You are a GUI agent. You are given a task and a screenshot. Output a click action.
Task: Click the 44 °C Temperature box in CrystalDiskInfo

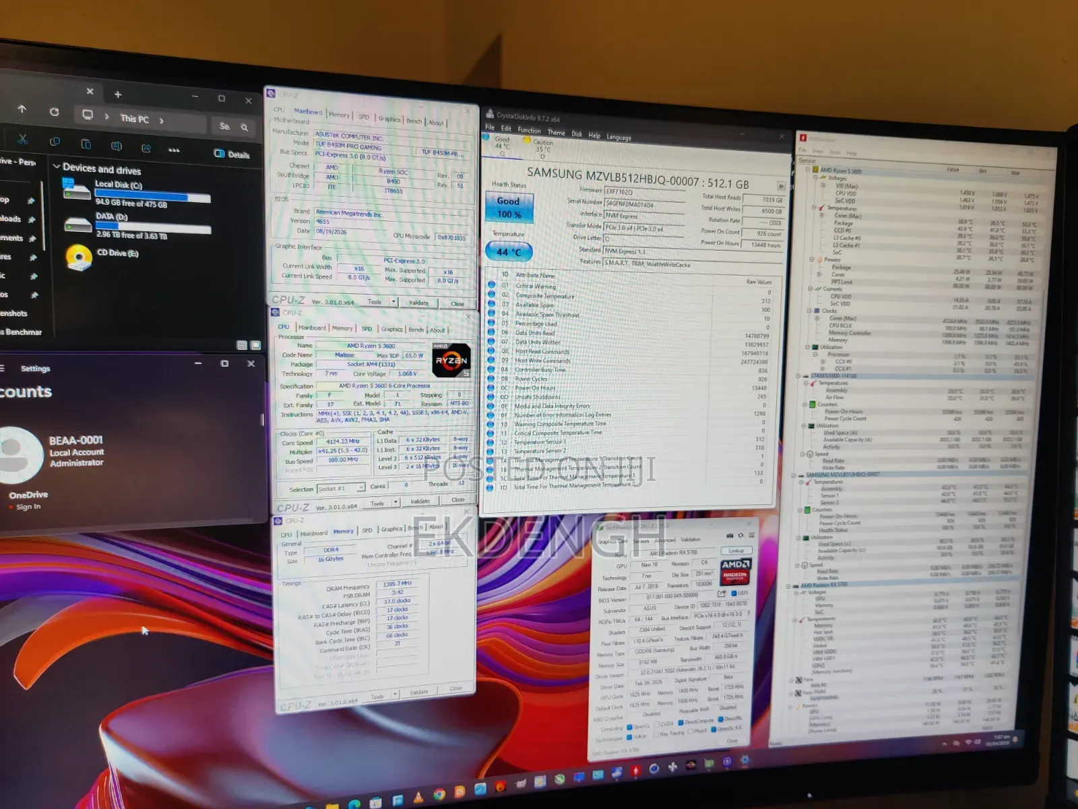tap(509, 252)
